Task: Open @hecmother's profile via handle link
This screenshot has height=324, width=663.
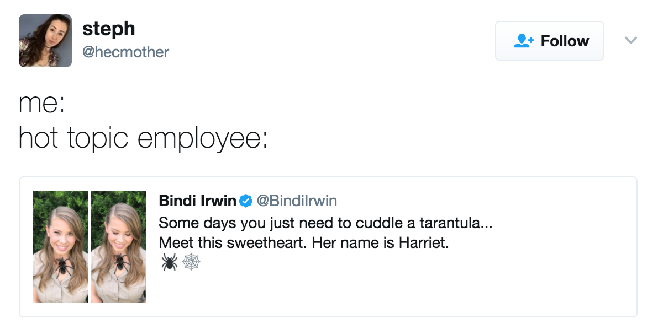Action: point(126,52)
